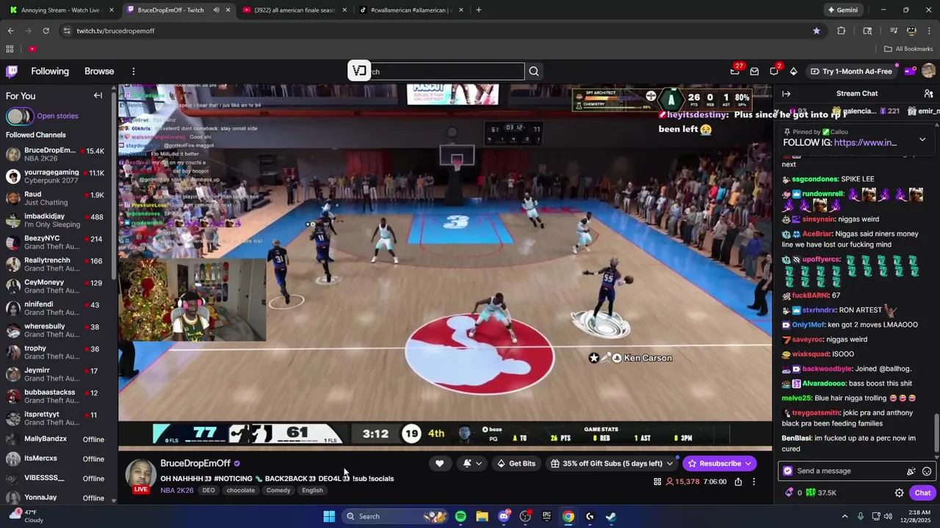
Task: Open BruceDropEmOff streamer avatar
Action: pos(140,474)
